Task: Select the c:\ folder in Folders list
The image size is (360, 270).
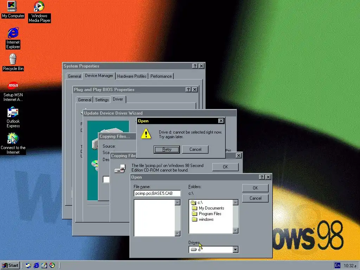Action: pyautogui.click(x=197, y=202)
